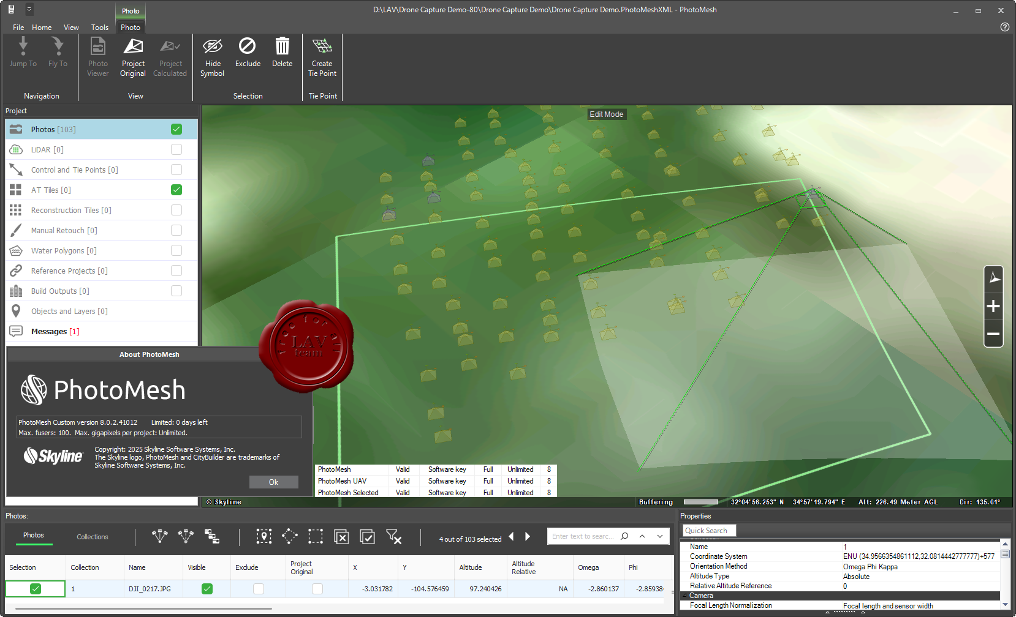Open the help question mark icon
The width and height of the screenshot is (1016, 617).
[1004, 27]
